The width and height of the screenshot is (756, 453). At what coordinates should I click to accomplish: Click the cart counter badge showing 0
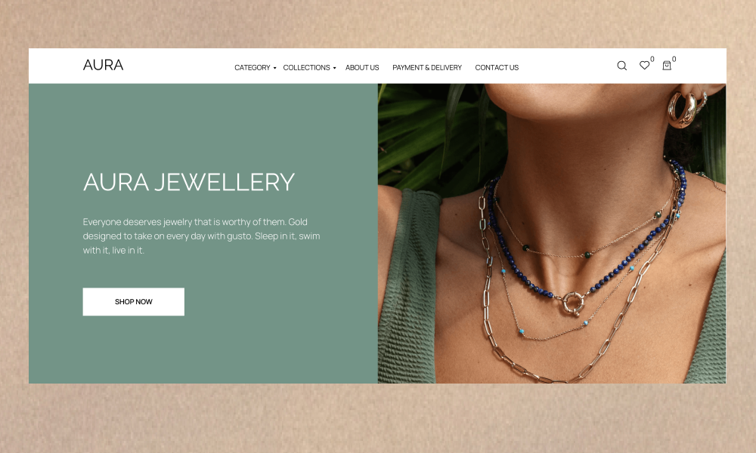point(674,59)
